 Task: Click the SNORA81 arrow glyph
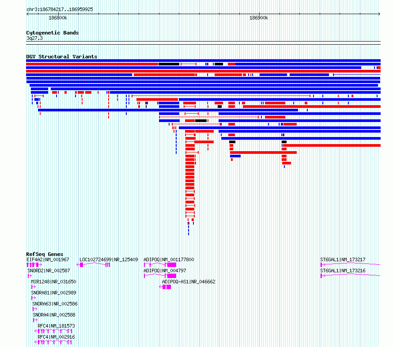click(33, 298)
